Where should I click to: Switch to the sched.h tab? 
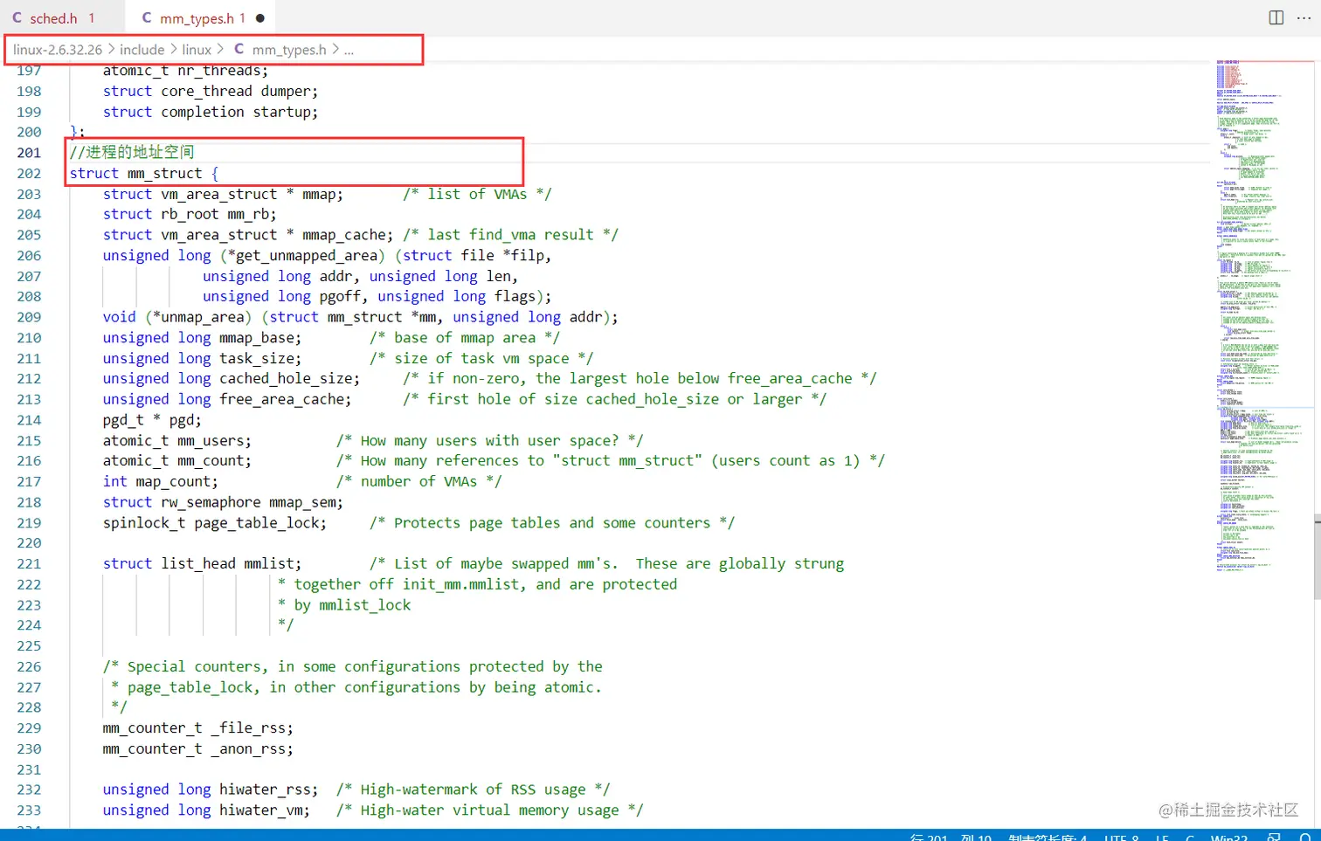(53, 18)
